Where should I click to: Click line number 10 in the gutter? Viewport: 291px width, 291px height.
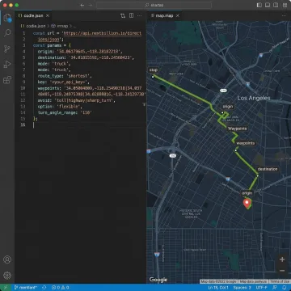[x=23, y=88]
